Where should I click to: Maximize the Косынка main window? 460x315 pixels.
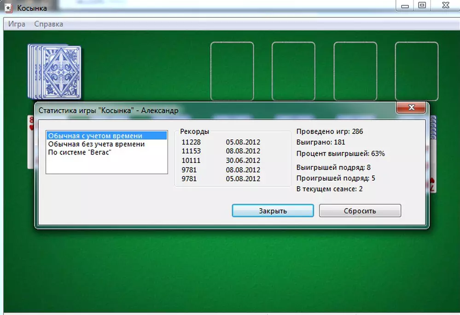coord(422,6)
